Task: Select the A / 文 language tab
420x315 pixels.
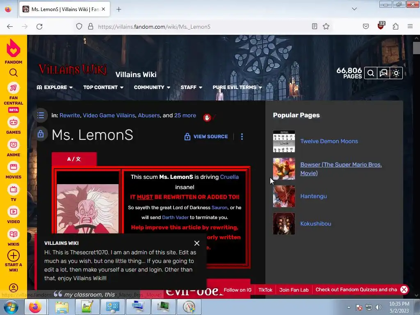Action: pos(74,159)
